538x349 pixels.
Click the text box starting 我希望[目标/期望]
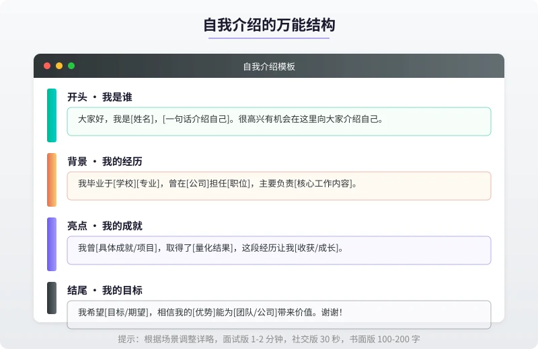(279, 315)
